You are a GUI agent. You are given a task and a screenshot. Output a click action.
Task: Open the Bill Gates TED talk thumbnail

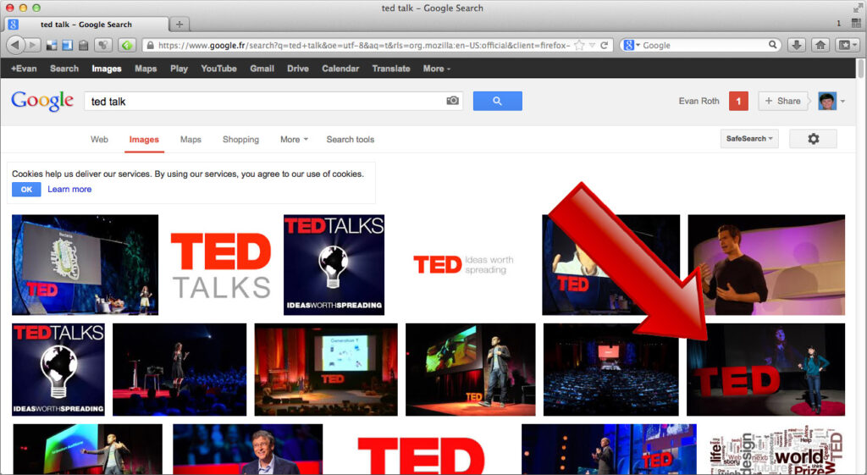(248, 449)
